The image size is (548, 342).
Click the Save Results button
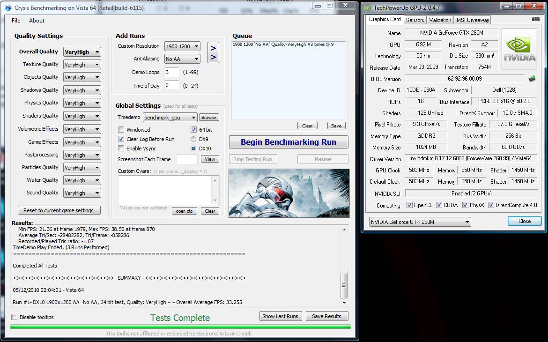[x=326, y=316]
